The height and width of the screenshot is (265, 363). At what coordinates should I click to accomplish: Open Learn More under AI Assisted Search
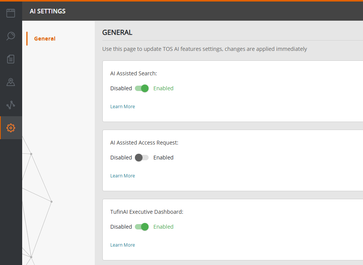pos(123,107)
